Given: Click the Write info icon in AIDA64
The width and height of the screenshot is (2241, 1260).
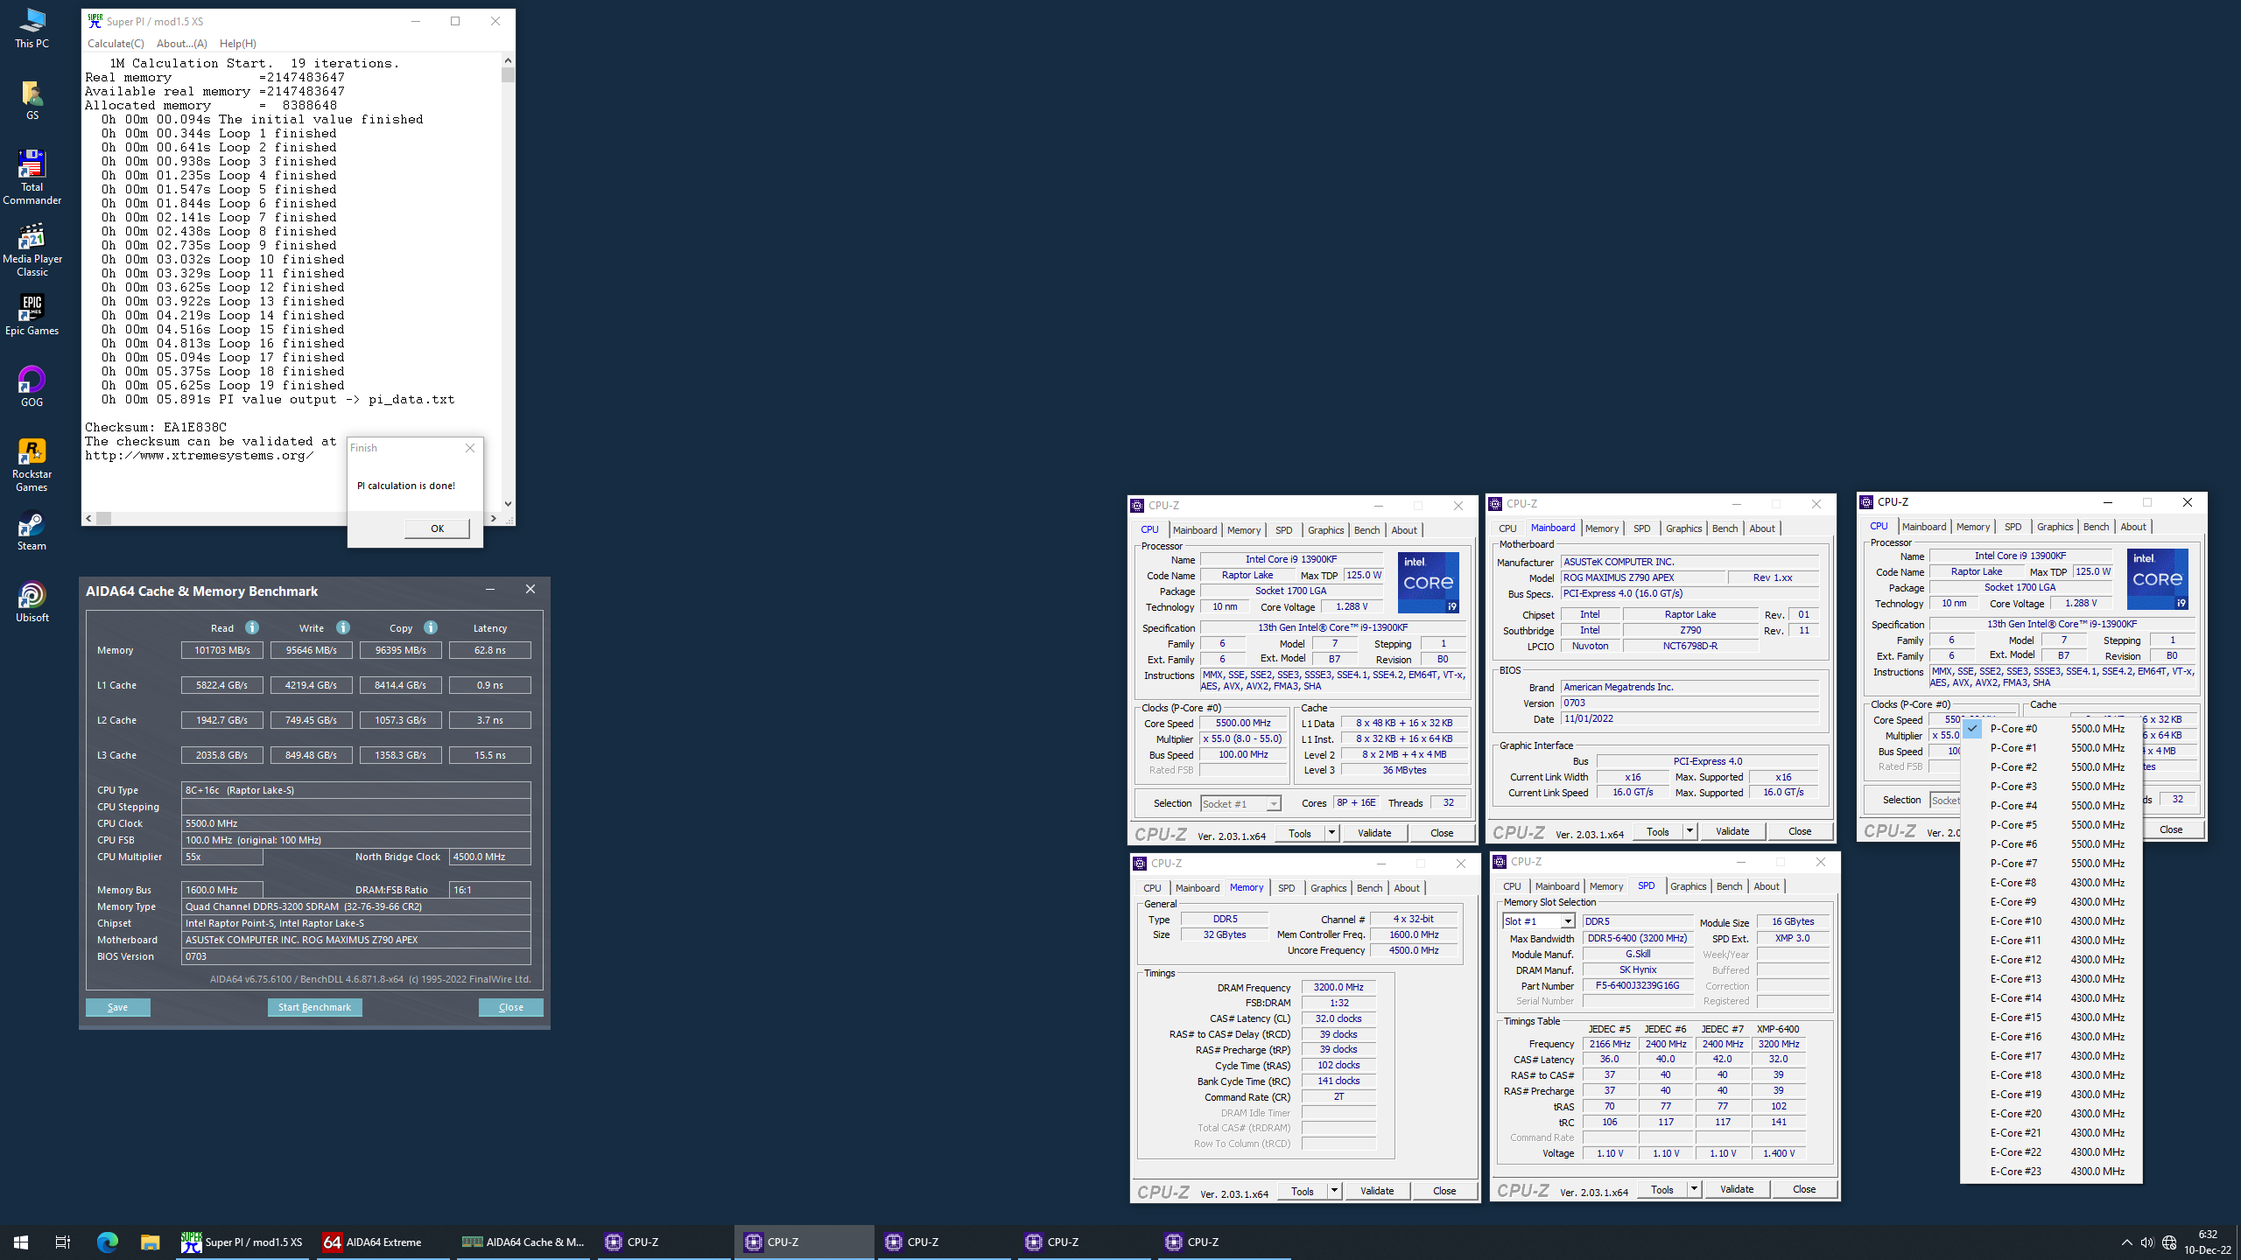Looking at the screenshot, I should point(343,627).
